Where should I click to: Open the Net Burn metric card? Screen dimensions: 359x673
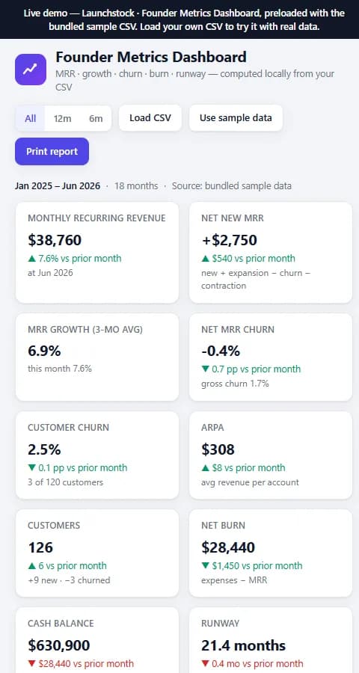click(271, 553)
